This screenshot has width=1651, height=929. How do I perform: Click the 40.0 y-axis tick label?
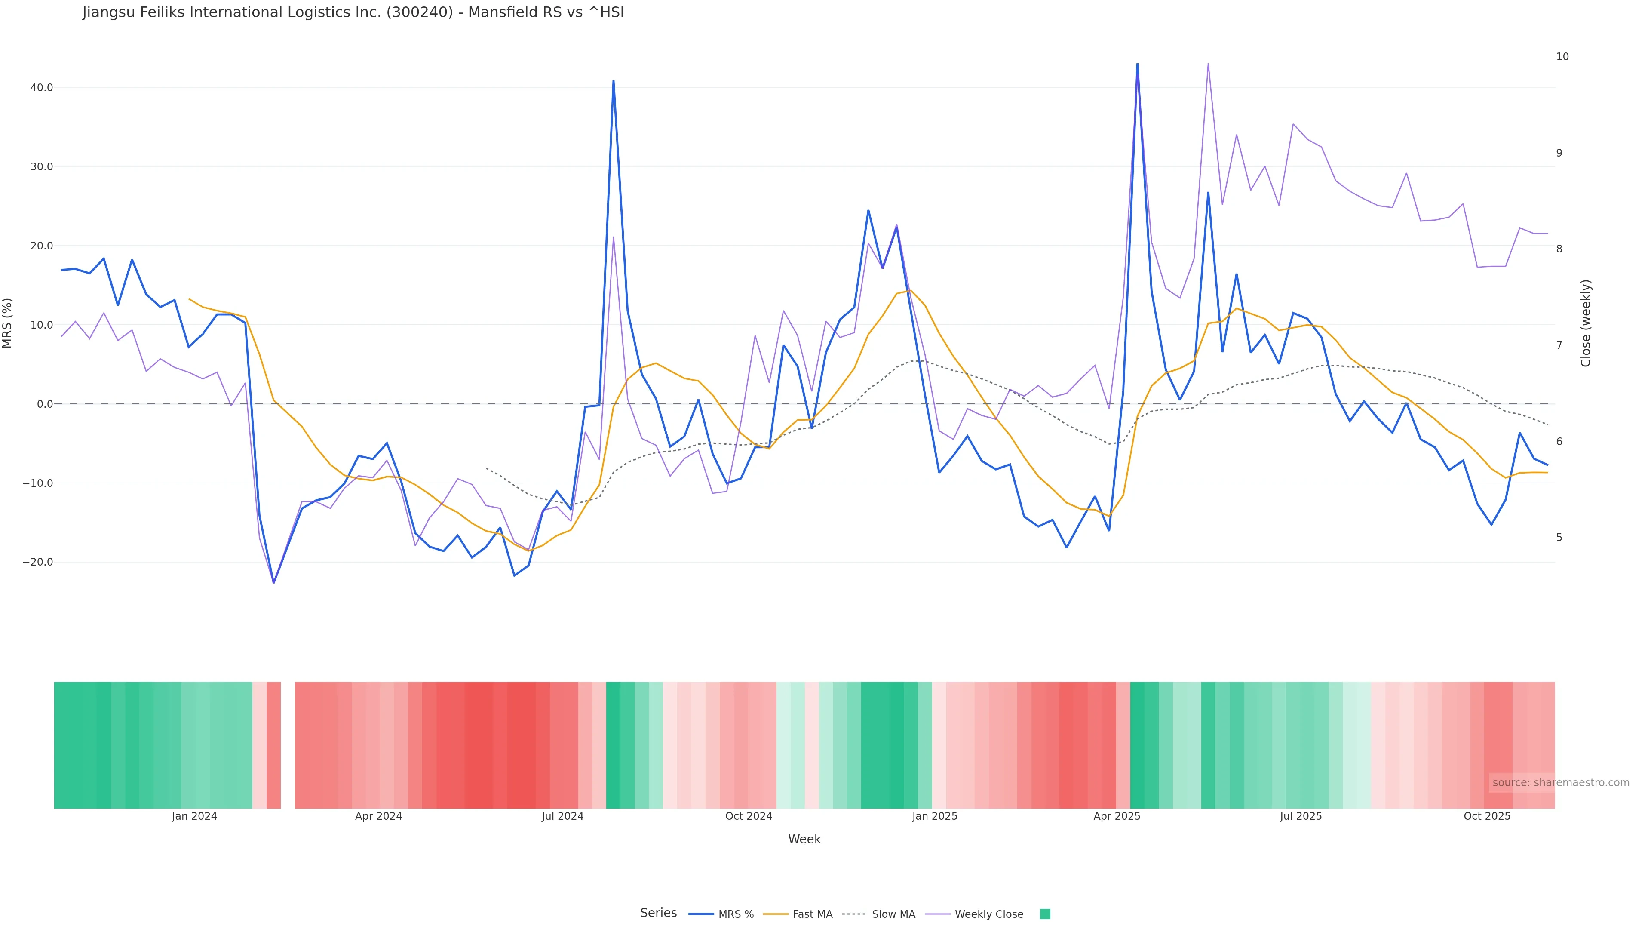point(42,88)
